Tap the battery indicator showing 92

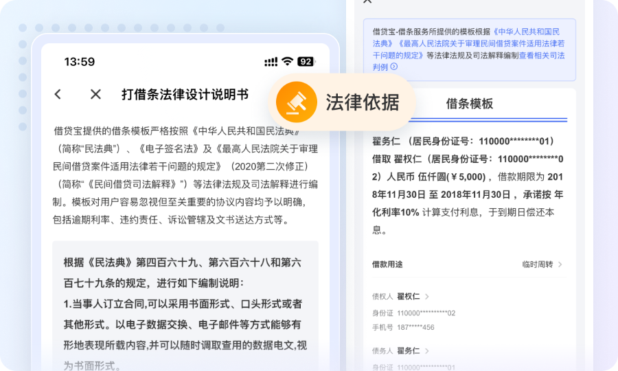pyautogui.click(x=306, y=62)
